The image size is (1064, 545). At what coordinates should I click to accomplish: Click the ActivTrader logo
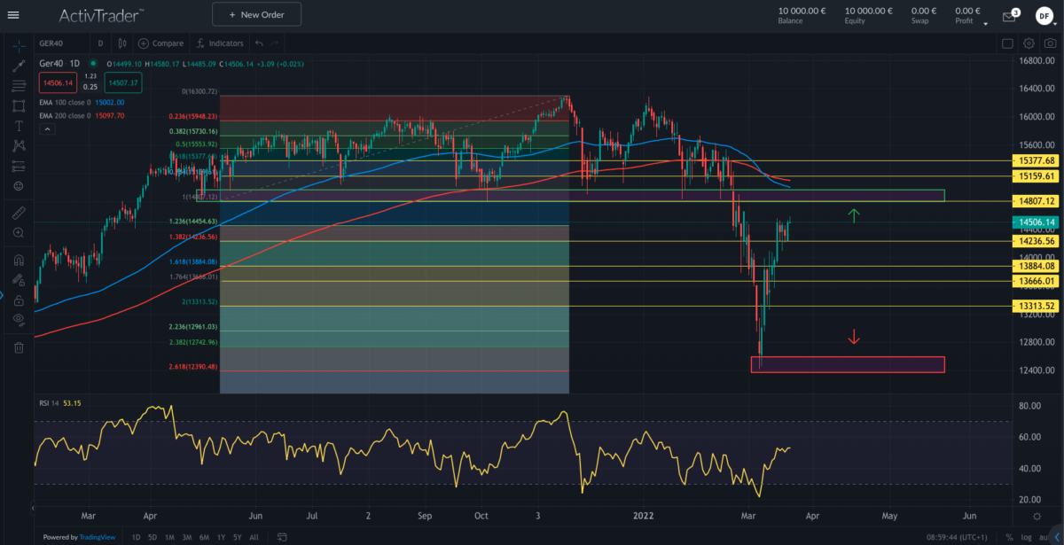click(x=103, y=15)
